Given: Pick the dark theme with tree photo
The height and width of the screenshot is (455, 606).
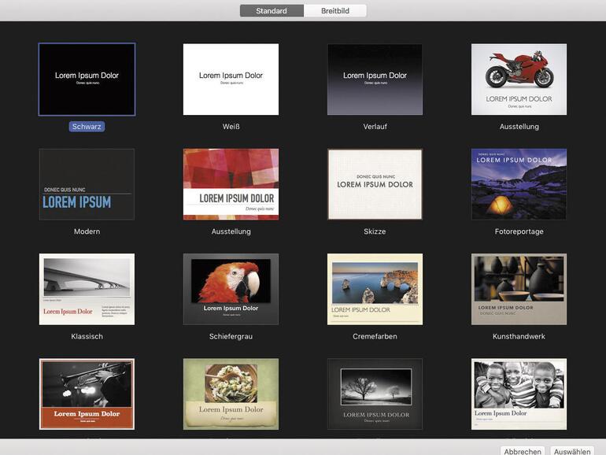Looking at the screenshot, I should (x=375, y=394).
